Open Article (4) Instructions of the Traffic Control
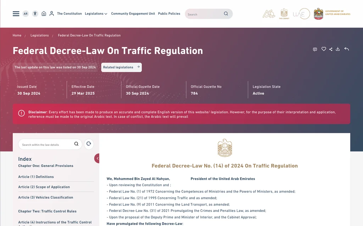The image size is (363, 226). tap(55, 223)
